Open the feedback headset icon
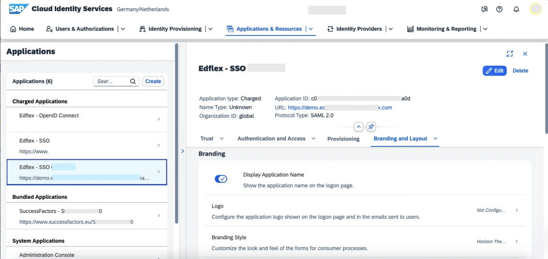This screenshot has height=259, width=548. (x=485, y=9)
